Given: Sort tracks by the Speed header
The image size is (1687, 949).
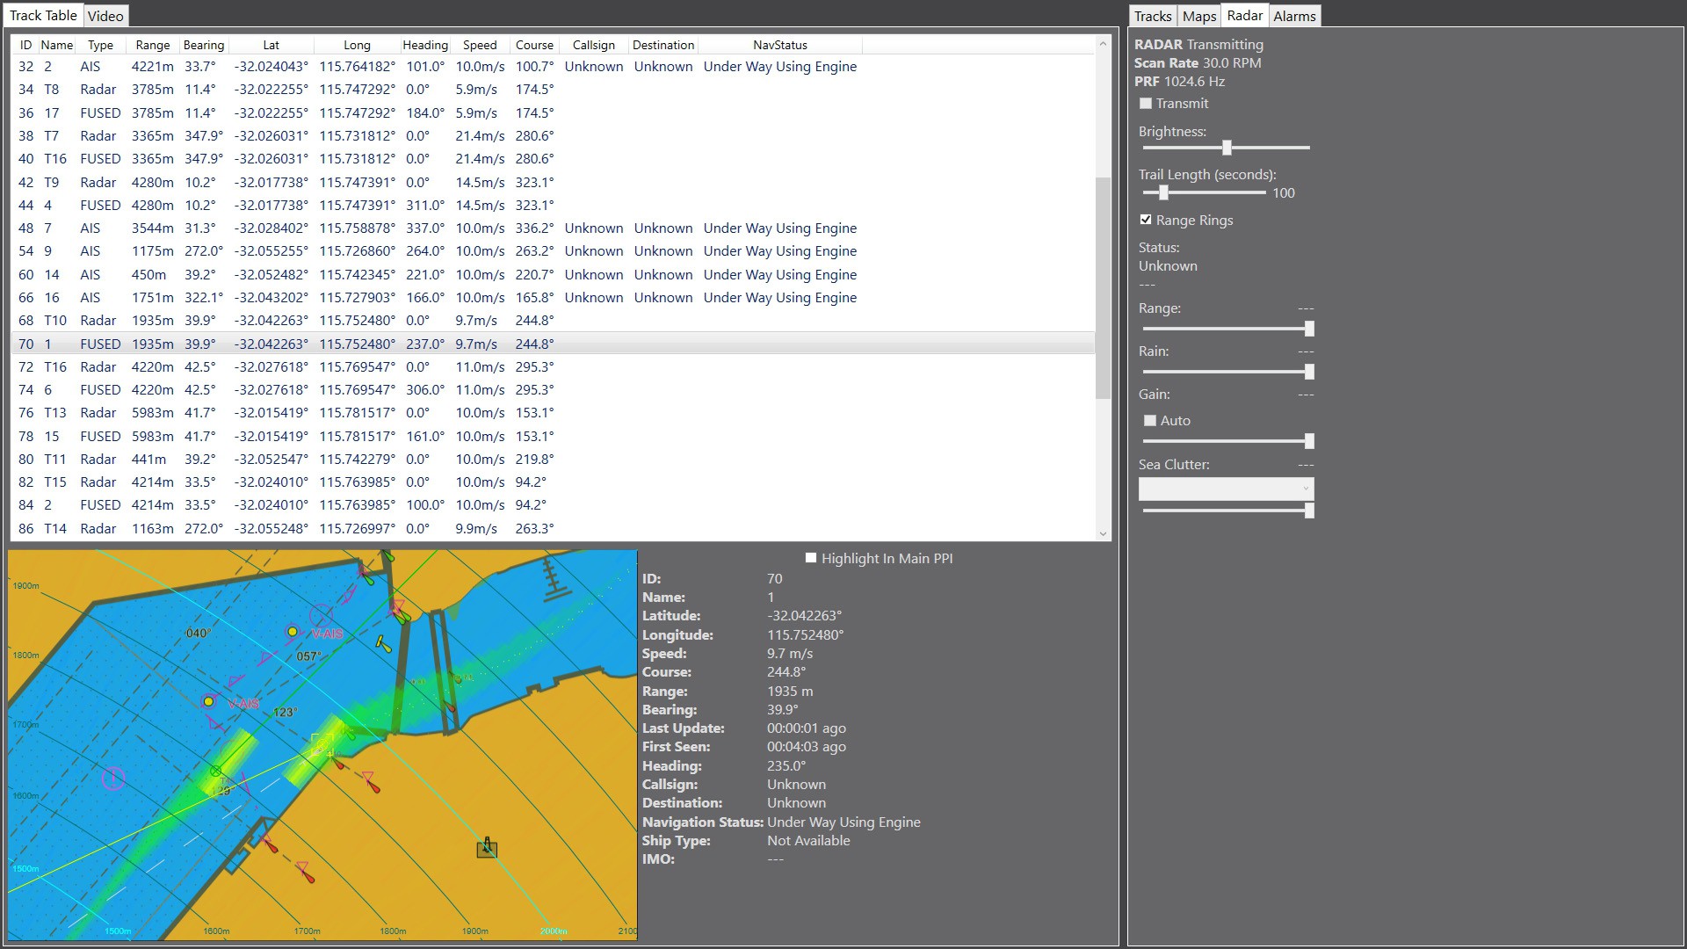Looking at the screenshot, I should coord(480,45).
